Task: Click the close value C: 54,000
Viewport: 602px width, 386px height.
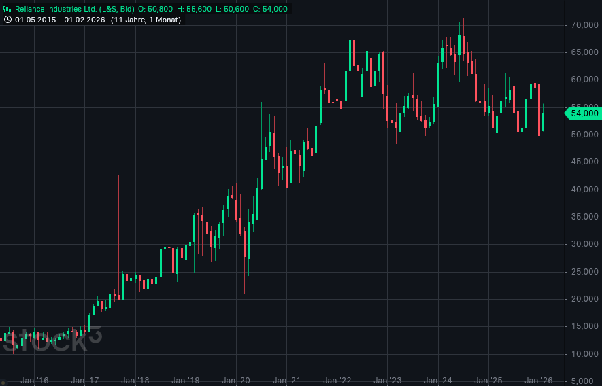Action: pos(268,9)
